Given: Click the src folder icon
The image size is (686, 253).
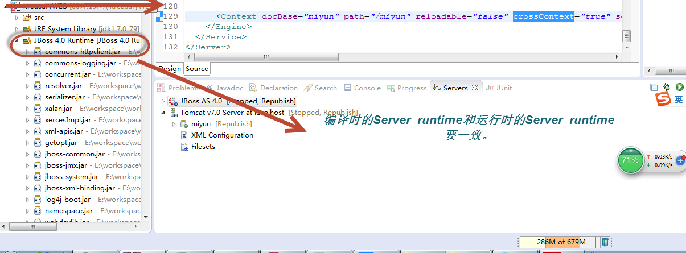Looking at the screenshot, I should pos(26,18).
